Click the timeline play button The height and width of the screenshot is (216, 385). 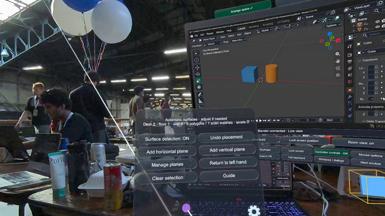[x=260, y=121]
